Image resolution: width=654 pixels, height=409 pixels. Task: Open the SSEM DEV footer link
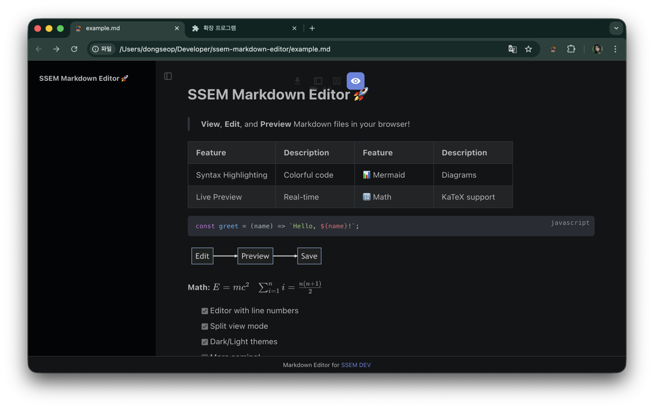[356, 365]
